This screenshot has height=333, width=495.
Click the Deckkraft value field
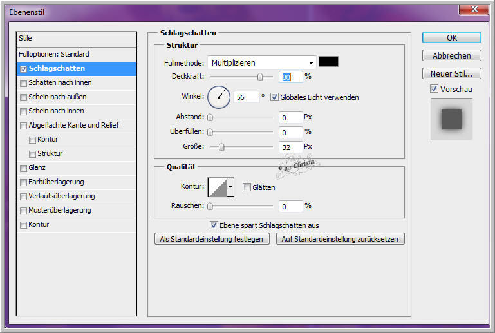pyautogui.click(x=291, y=77)
